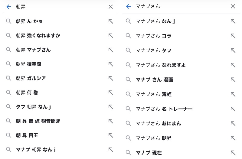Click the search icon beside 朝昇 ガルシア
The height and width of the screenshot is (159, 242).
(x=9, y=78)
